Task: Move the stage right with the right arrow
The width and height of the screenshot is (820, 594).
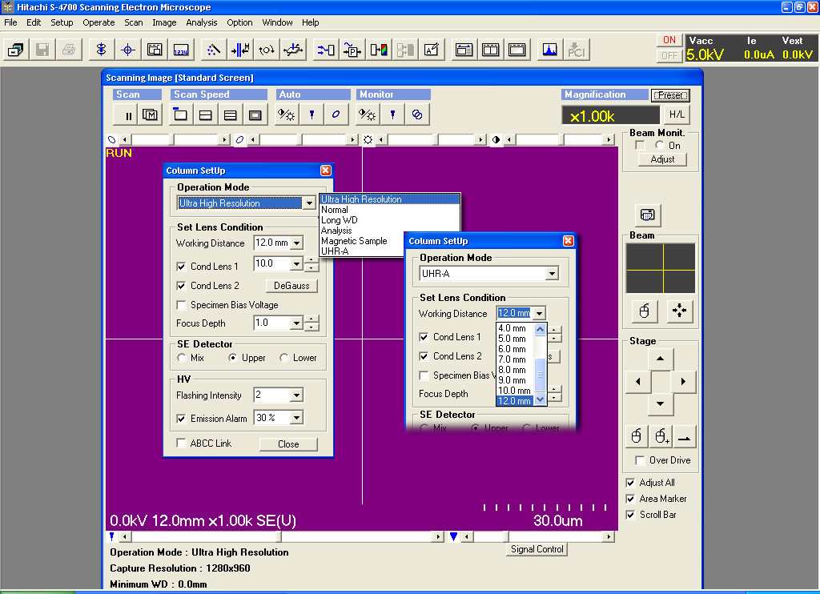Action: pyautogui.click(x=683, y=382)
